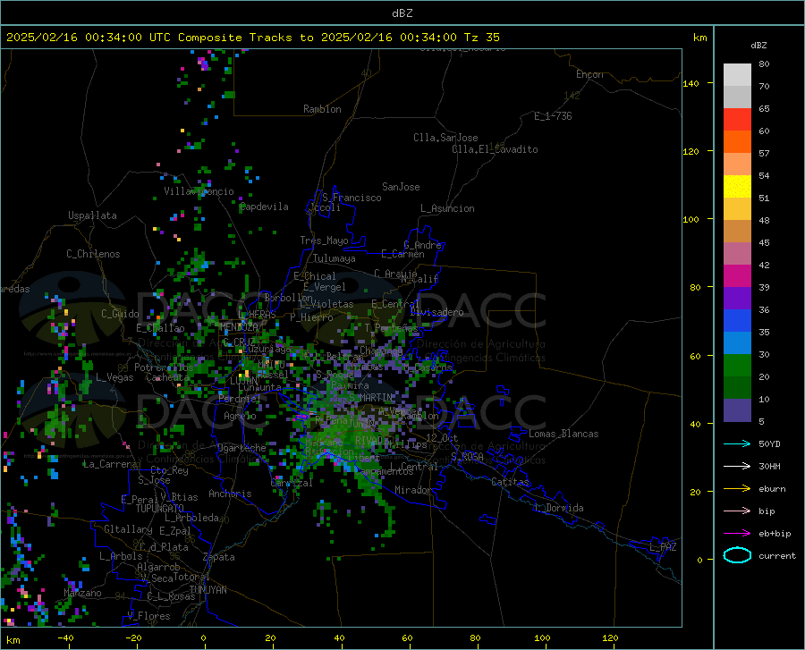Click the Tres_Mayo label

pos(324,241)
